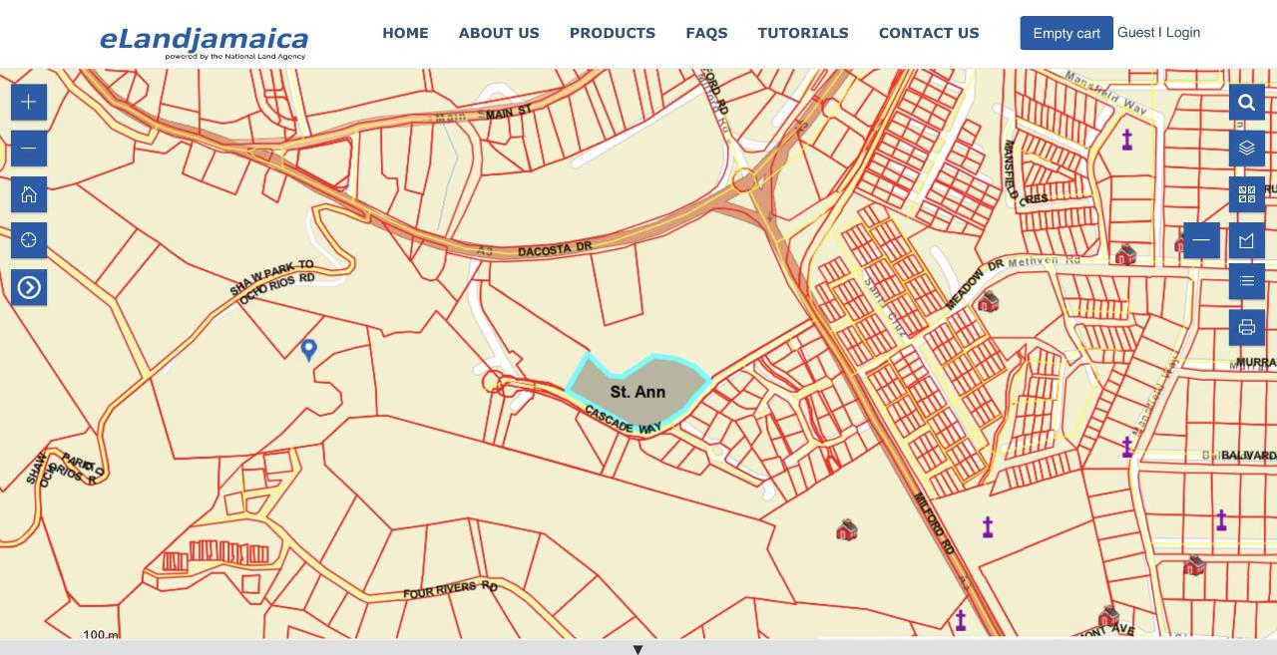Click the eLandjamaica logo
Viewport: 1277px width, 655px height.
pyautogui.click(x=204, y=40)
